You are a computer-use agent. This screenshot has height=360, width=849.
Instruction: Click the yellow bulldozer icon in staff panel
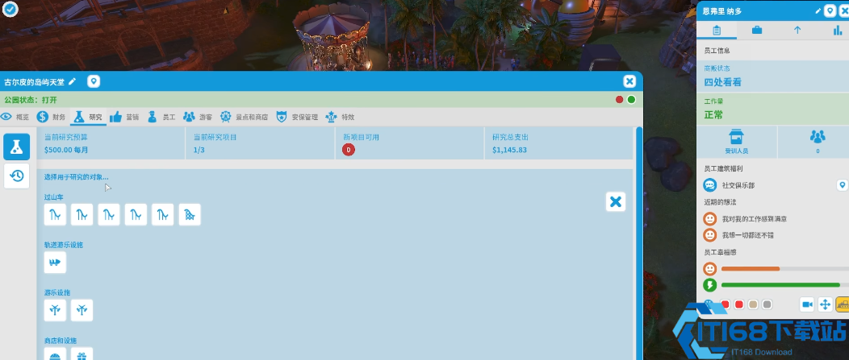click(843, 304)
